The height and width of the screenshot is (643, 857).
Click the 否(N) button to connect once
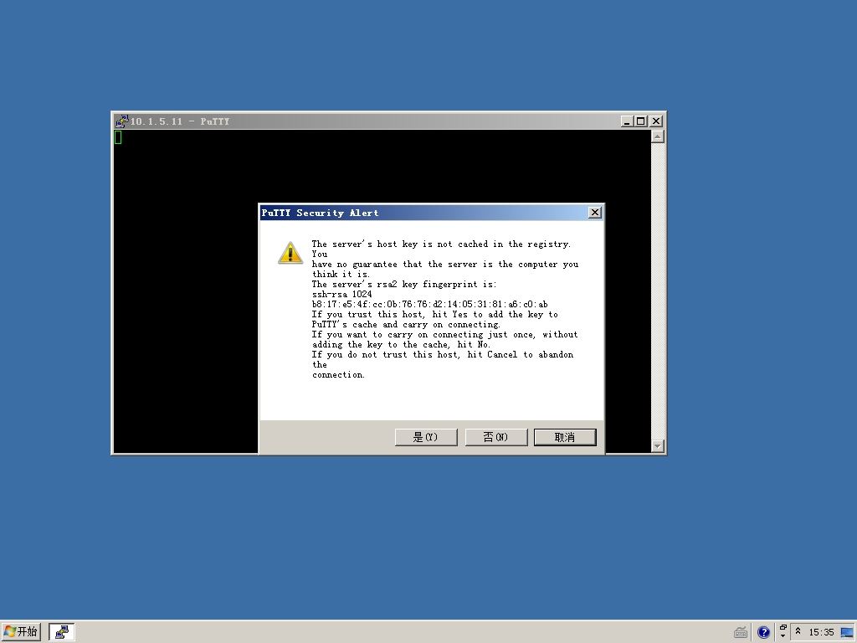(495, 437)
